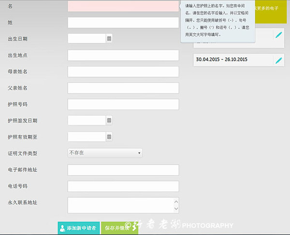
Task: Click the pencil edit icon in the upper card
Action: [x=278, y=35]
